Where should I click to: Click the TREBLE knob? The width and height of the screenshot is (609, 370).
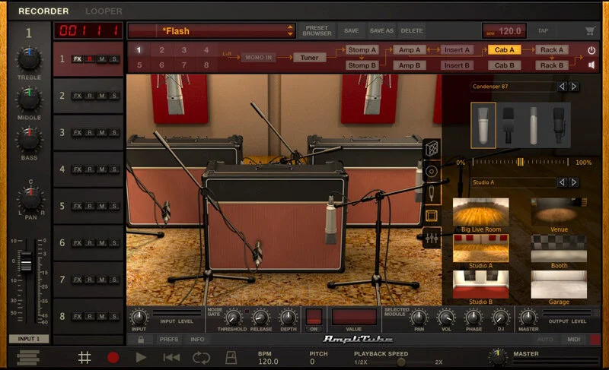click(29, 59)
